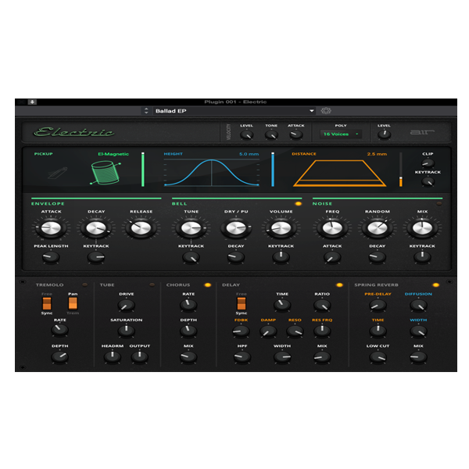The height and width of the screenshot is (469, 469).
Task: Click the Tube Drive knob
Action: (126, 305)
